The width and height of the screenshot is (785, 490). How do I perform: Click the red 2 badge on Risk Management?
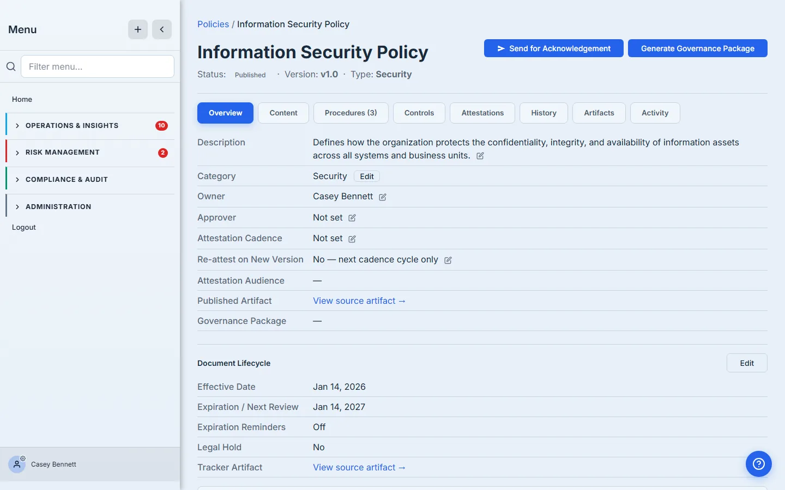click(x=162, y=153)
